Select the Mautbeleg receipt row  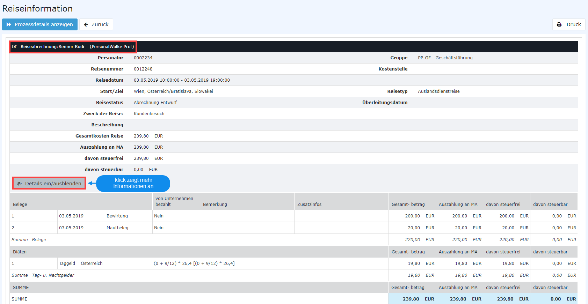coord(117,228)
